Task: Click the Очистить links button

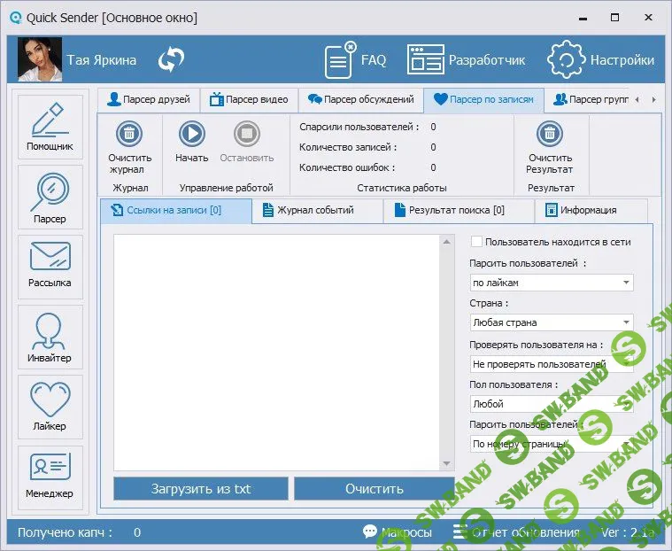Action: click(375, 489)
